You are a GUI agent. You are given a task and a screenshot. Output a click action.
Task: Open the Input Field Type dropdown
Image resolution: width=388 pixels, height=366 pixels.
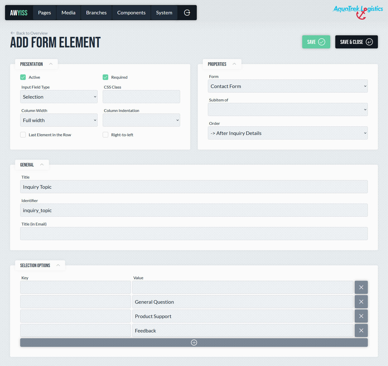(x=59, y=97)
